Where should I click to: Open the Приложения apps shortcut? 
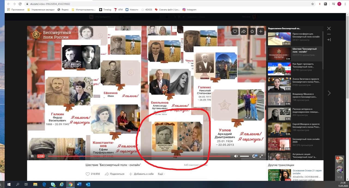[16, 10]
